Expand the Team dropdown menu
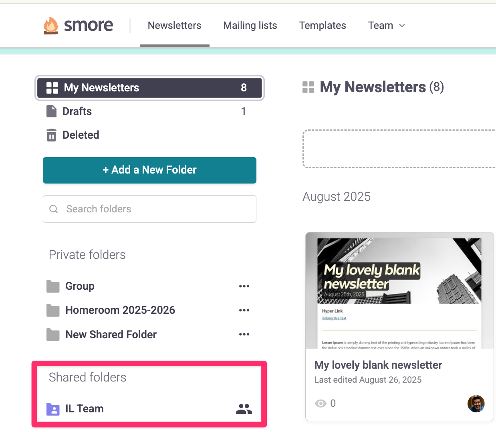The width and height of the screenshot is (496, 432). point(387,26)
